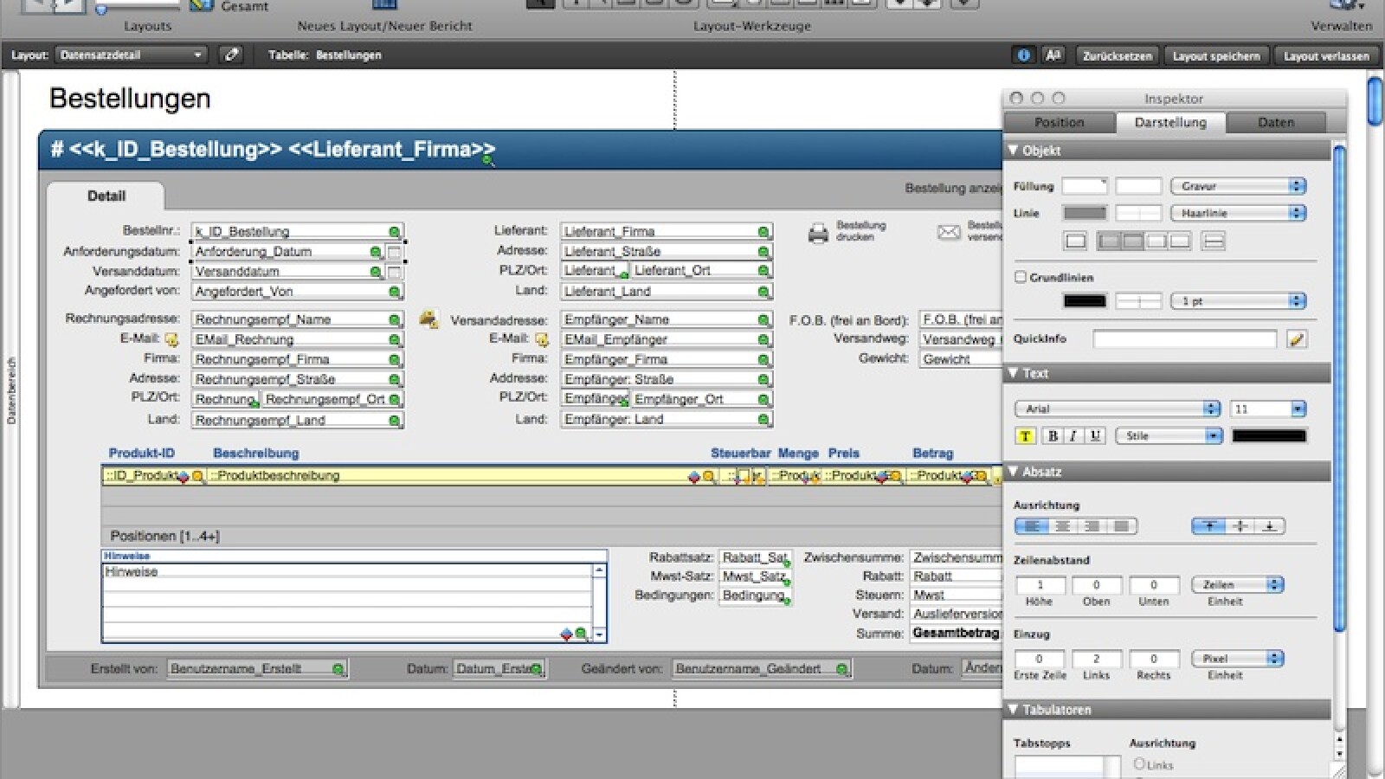The height and width of the screenshot is (779, 1385).
Task: Toggle italic formatting in the Text section
Action: [x=1073, y=435]
